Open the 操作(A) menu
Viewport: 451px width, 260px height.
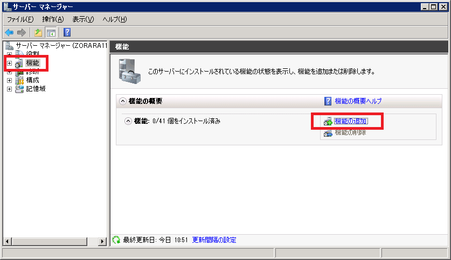coord(53,19)
